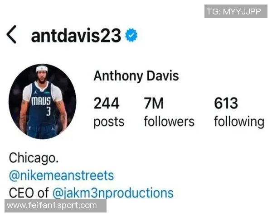The width and height of the screenshot is (272, 217).
Task: Open the @nikemeanstreets mention link
Action: [61, 176]
